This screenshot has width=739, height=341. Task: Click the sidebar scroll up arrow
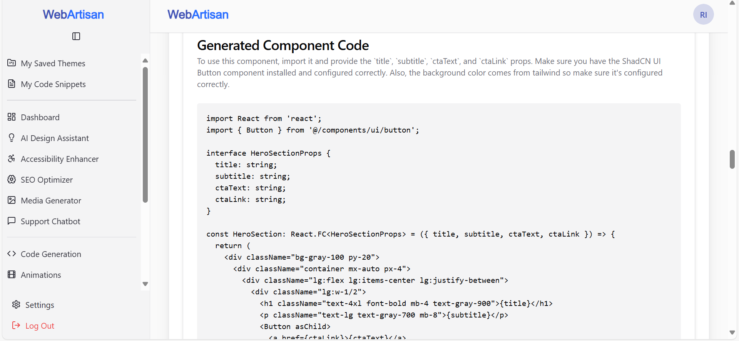pos(145,60)
